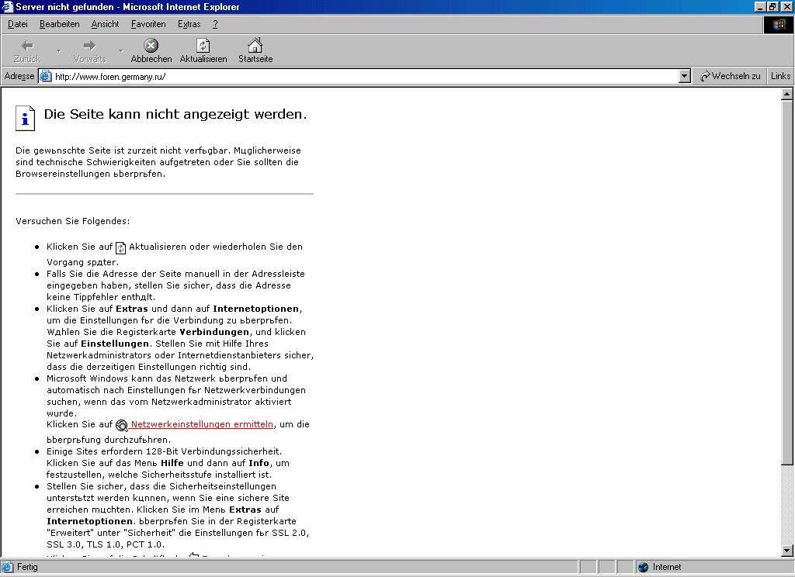
Task: Open the Ansicht menu
Action: tap(105, 24)
